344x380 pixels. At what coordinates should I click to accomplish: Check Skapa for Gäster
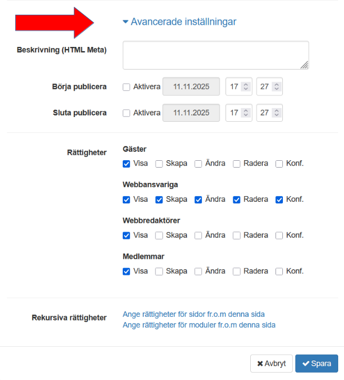click(159, 163)
